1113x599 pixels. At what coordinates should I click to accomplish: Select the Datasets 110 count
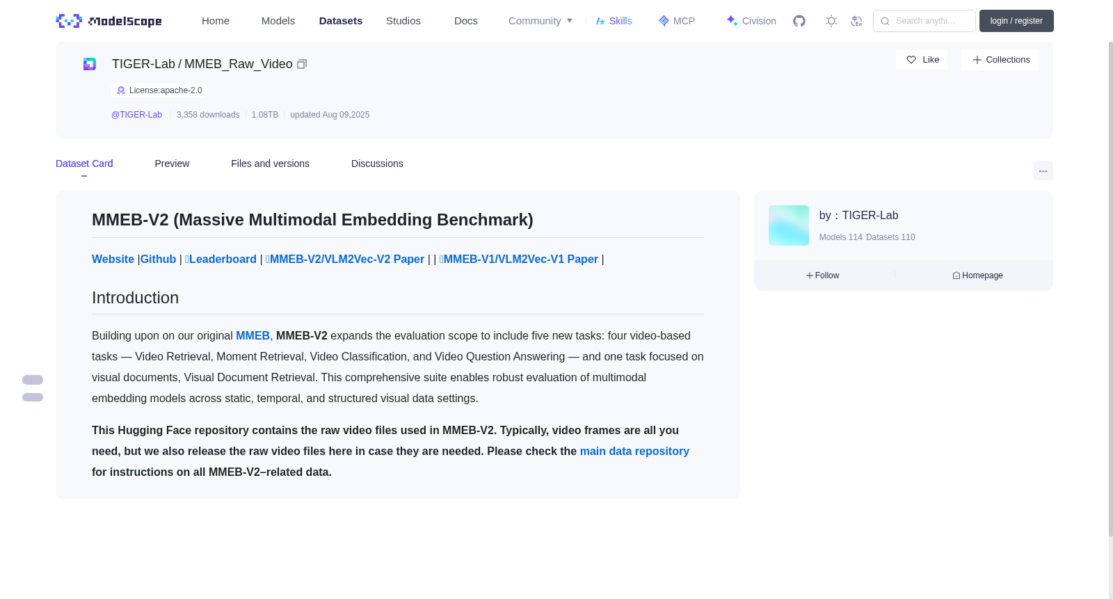(890, 237)
